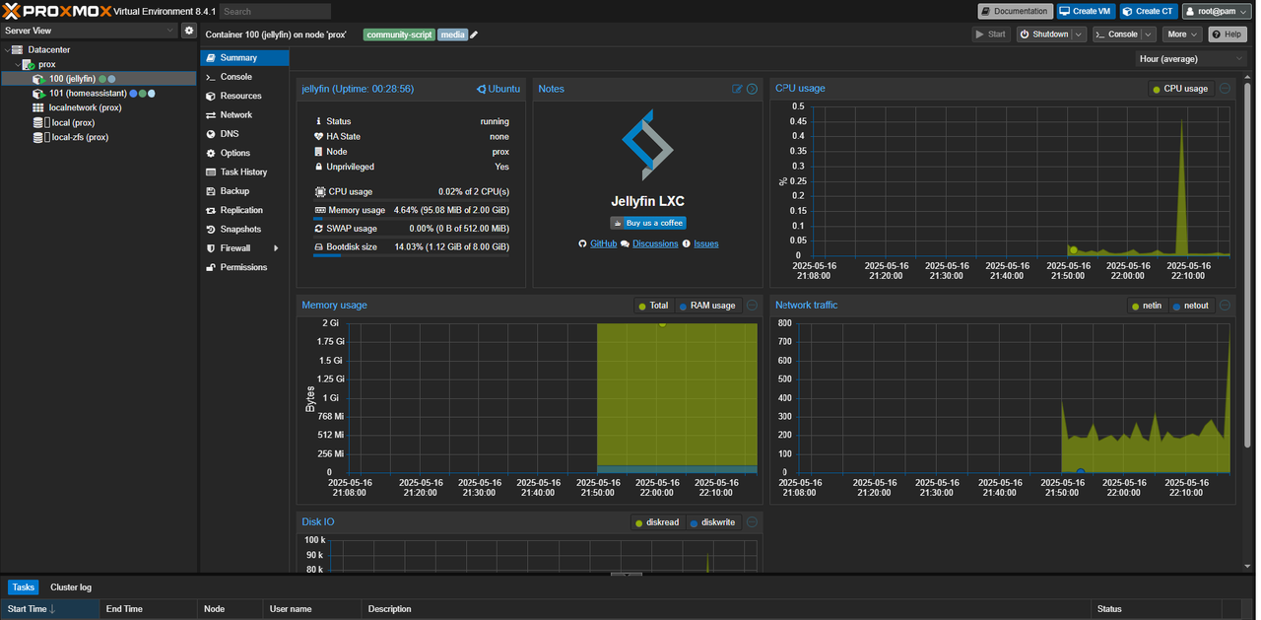Screen dimensions: 1261x620
Task: Open the Shutdown dropdown arrow
Action: (1079, 34)
